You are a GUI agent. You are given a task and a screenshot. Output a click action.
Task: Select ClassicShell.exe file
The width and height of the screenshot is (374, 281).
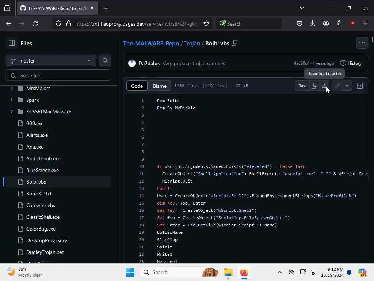(43, 217)
